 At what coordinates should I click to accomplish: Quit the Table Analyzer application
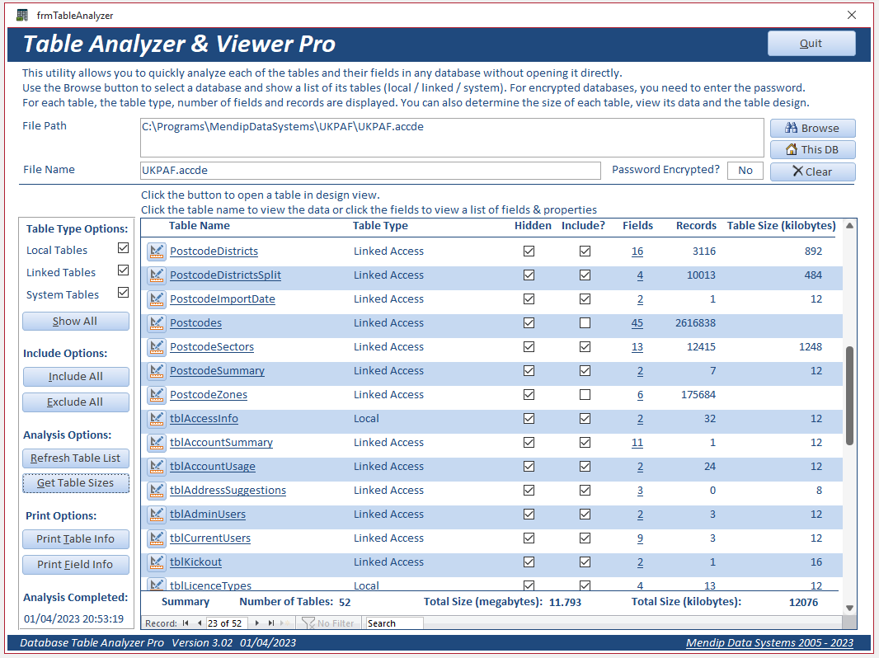click(x=811, y=44)
